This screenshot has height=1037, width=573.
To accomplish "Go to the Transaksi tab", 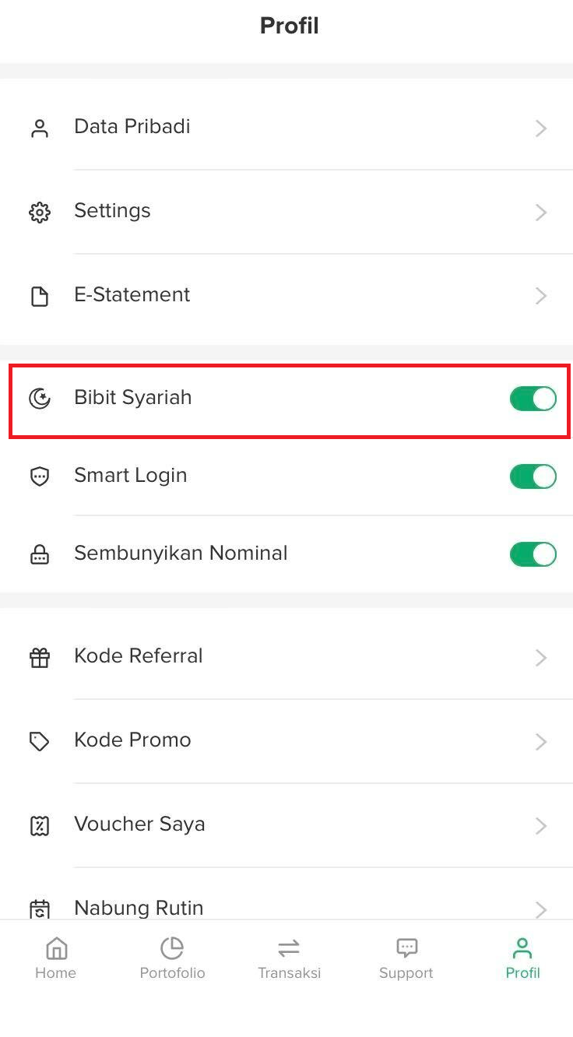I will pyautogui.click(x=289, y=958).
